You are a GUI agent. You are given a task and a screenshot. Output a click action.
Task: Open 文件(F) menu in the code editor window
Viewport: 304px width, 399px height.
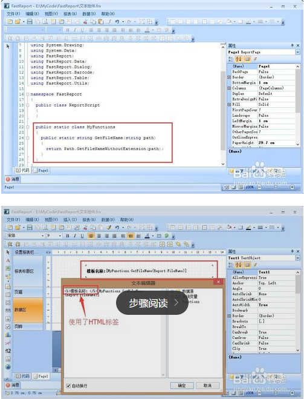(13, 14)
